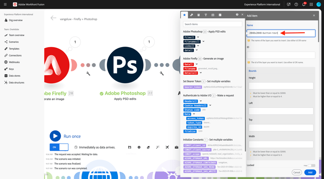Image resolution: width=324 pixels, height=179 pixels.
Task: Expand the Filenames[] item
Action: tap(203, 41)
